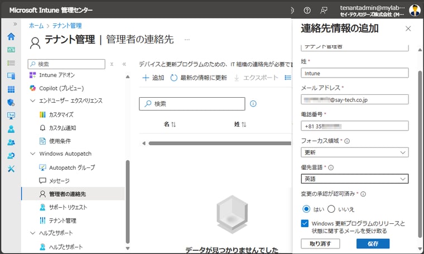Viewport: 424px width, 254px height.
Task: Open Groups icon in left rail
Action: [x=11, y=142]
